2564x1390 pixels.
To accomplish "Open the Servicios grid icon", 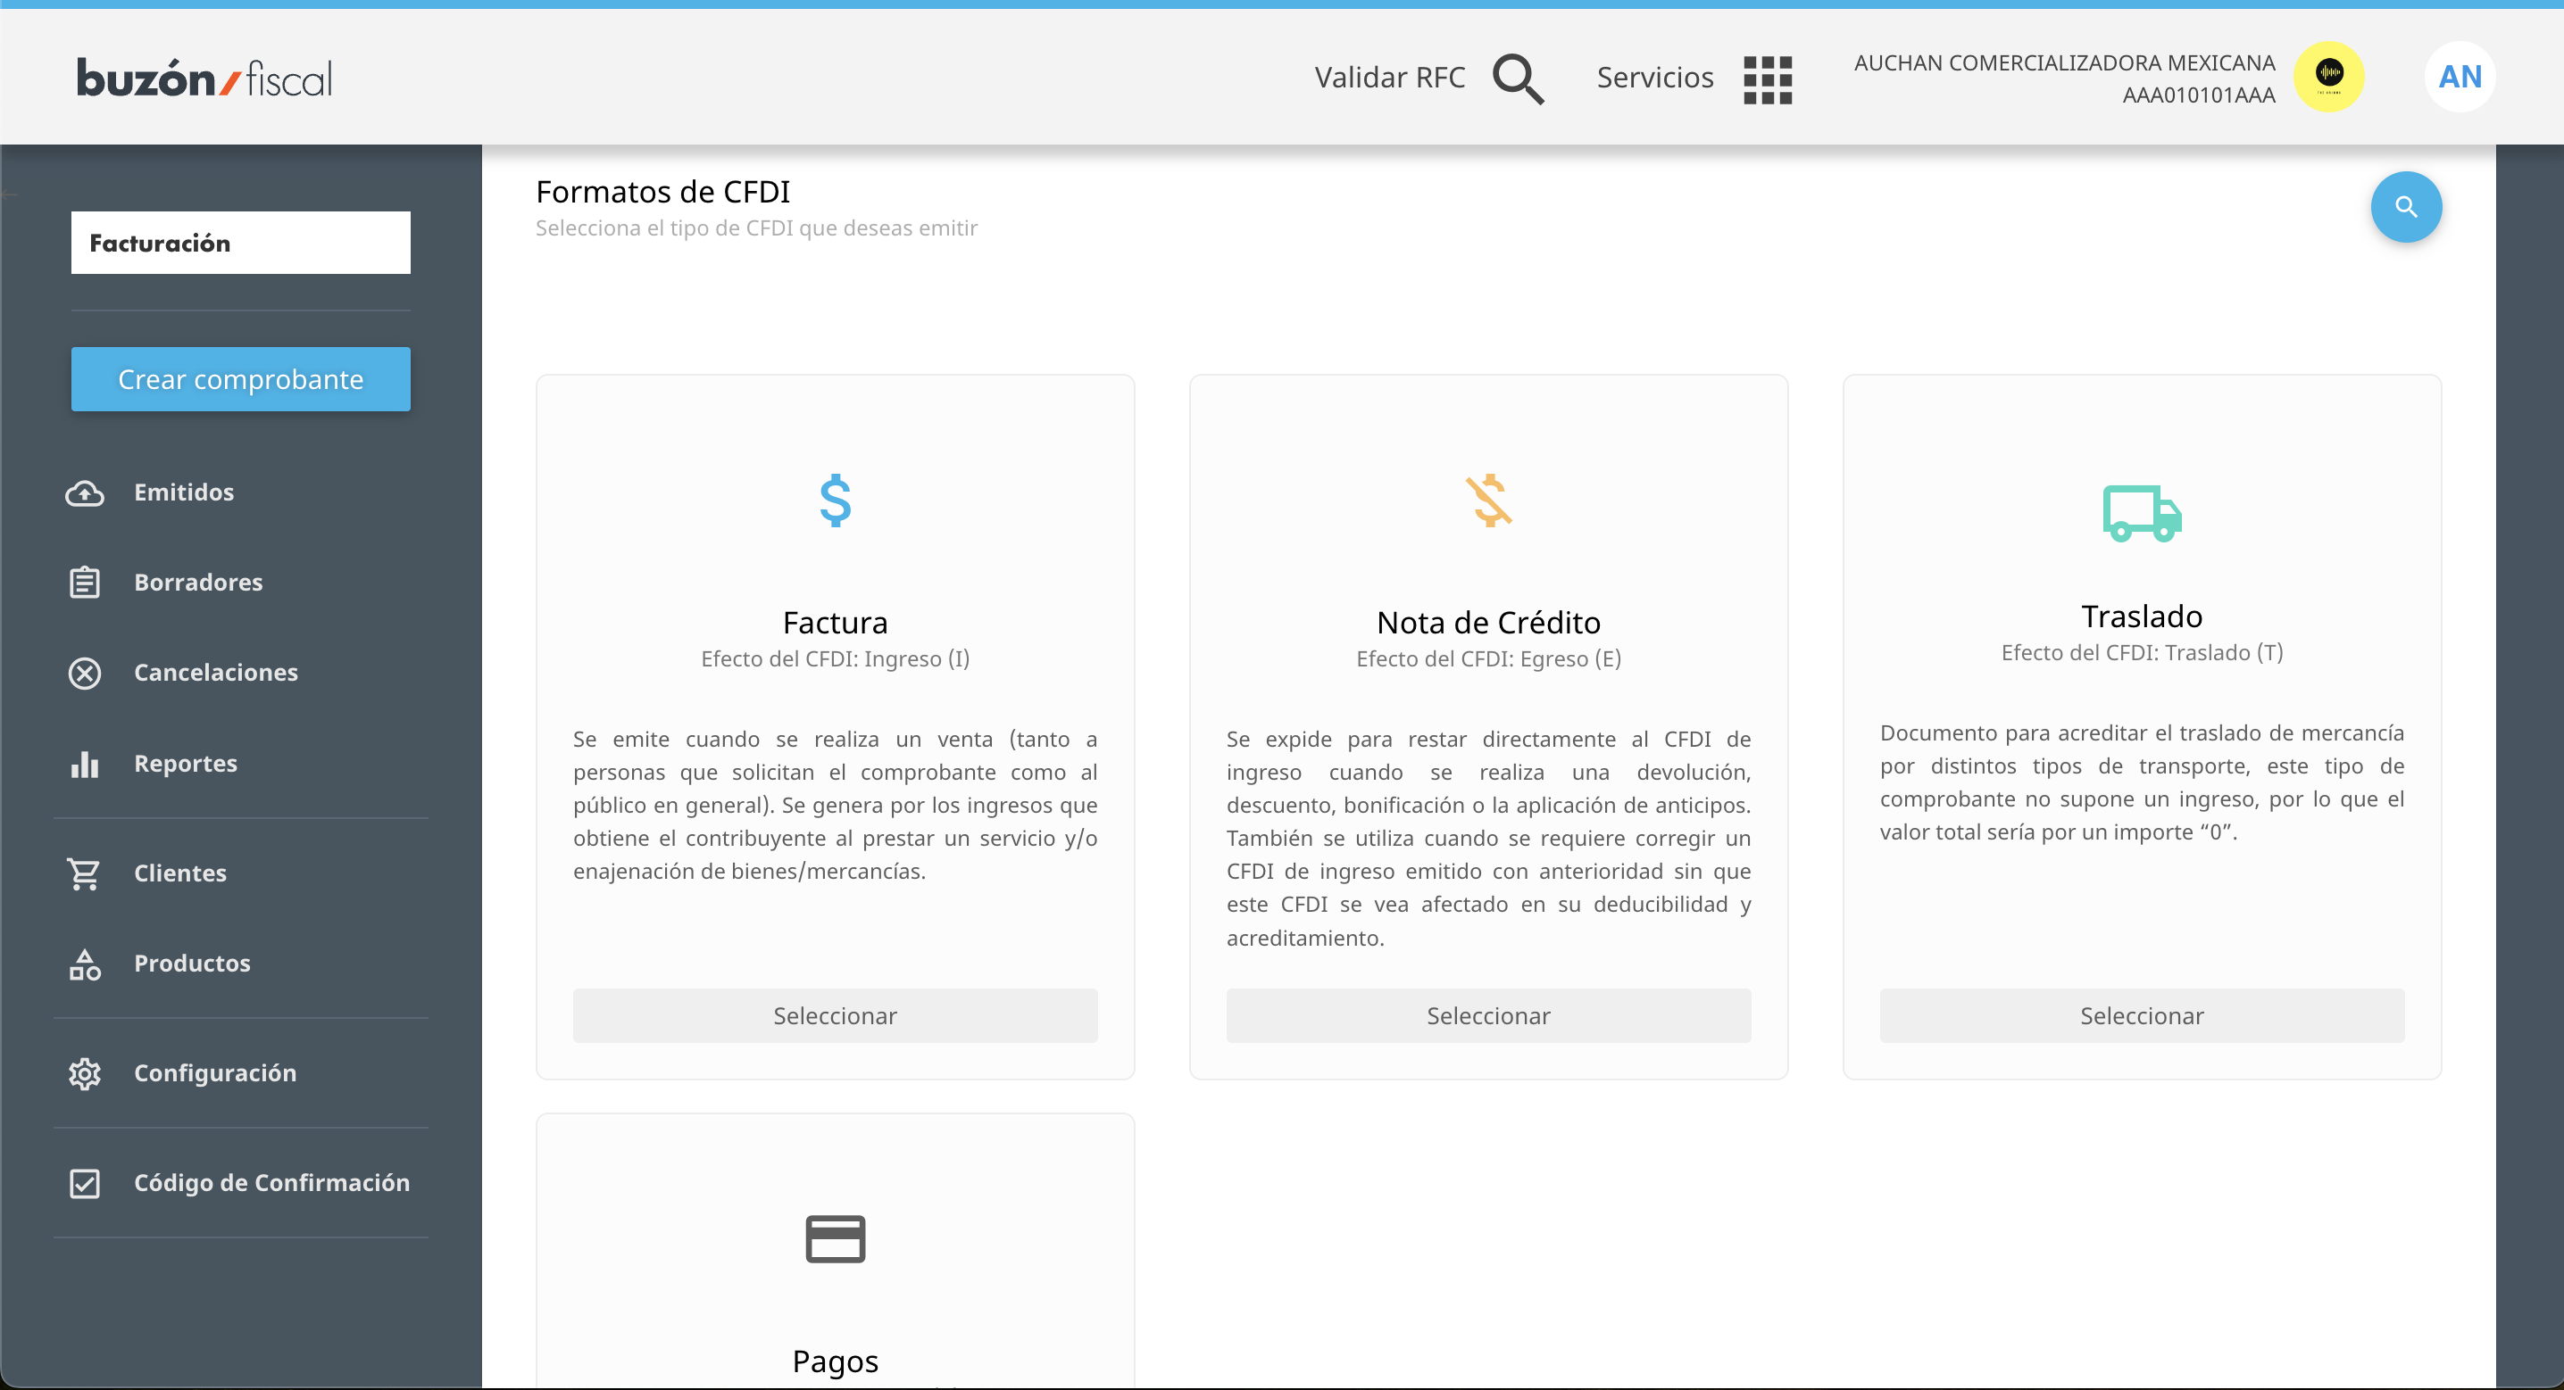I will pyautogui.click(x=1768, y=79).
